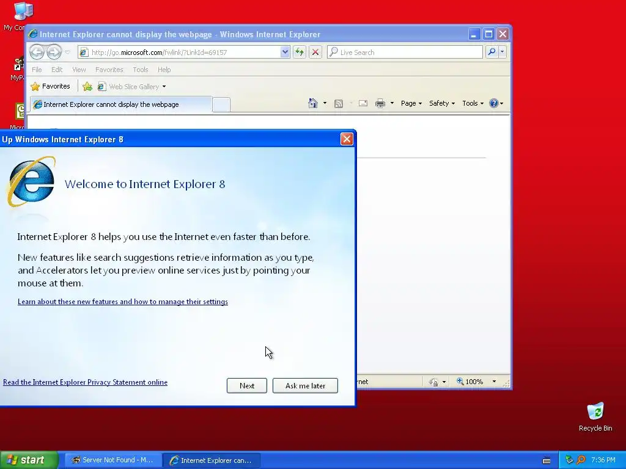Open 'Learn about these new features' link
This screenshot has width=626, height=469.
pos(122,302)
